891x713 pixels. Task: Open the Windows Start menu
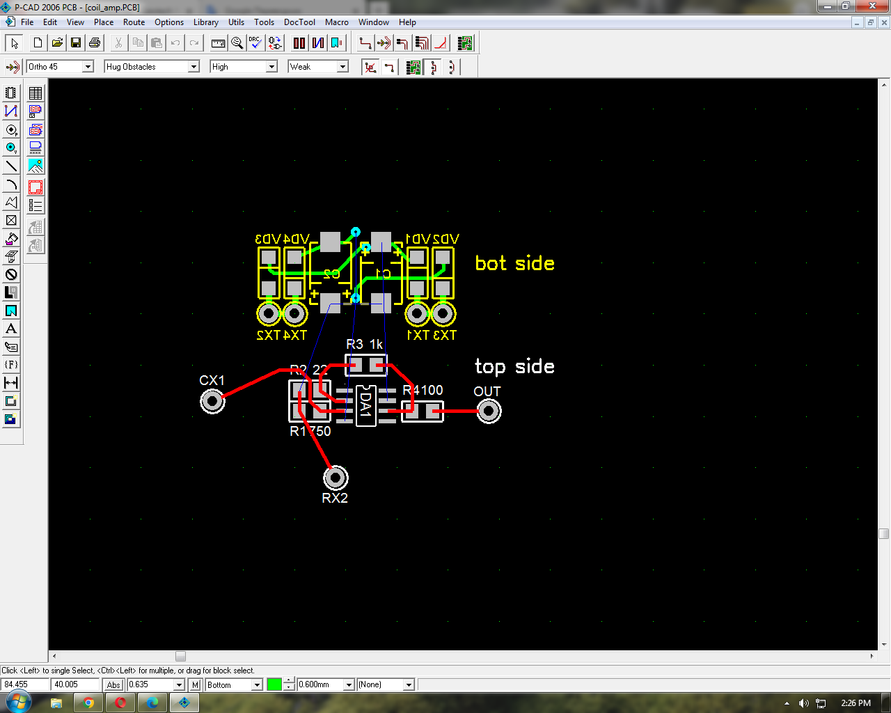[x=18, y=702]
